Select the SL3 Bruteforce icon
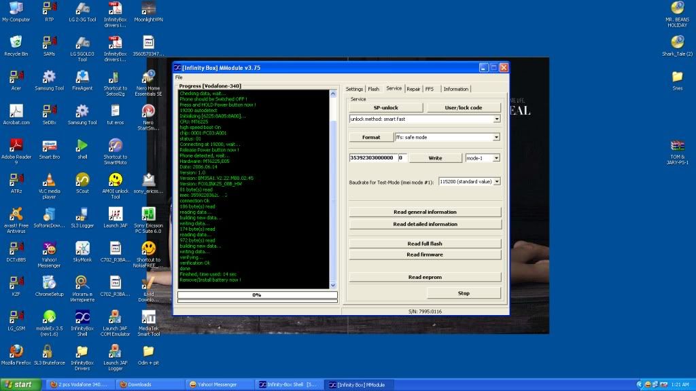Image resolution: width=696 pixels, height=391 pixels. click(x=49, y=355)
